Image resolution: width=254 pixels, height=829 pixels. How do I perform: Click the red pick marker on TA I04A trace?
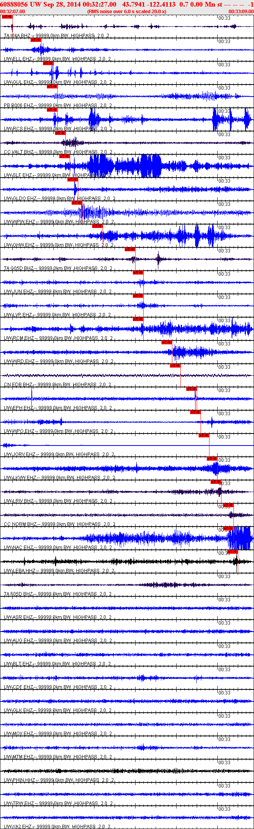[x=7, y=17]
